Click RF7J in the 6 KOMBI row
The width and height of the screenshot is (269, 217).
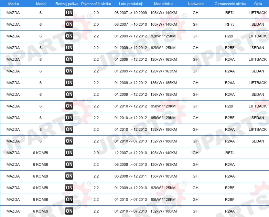point(230,153)
